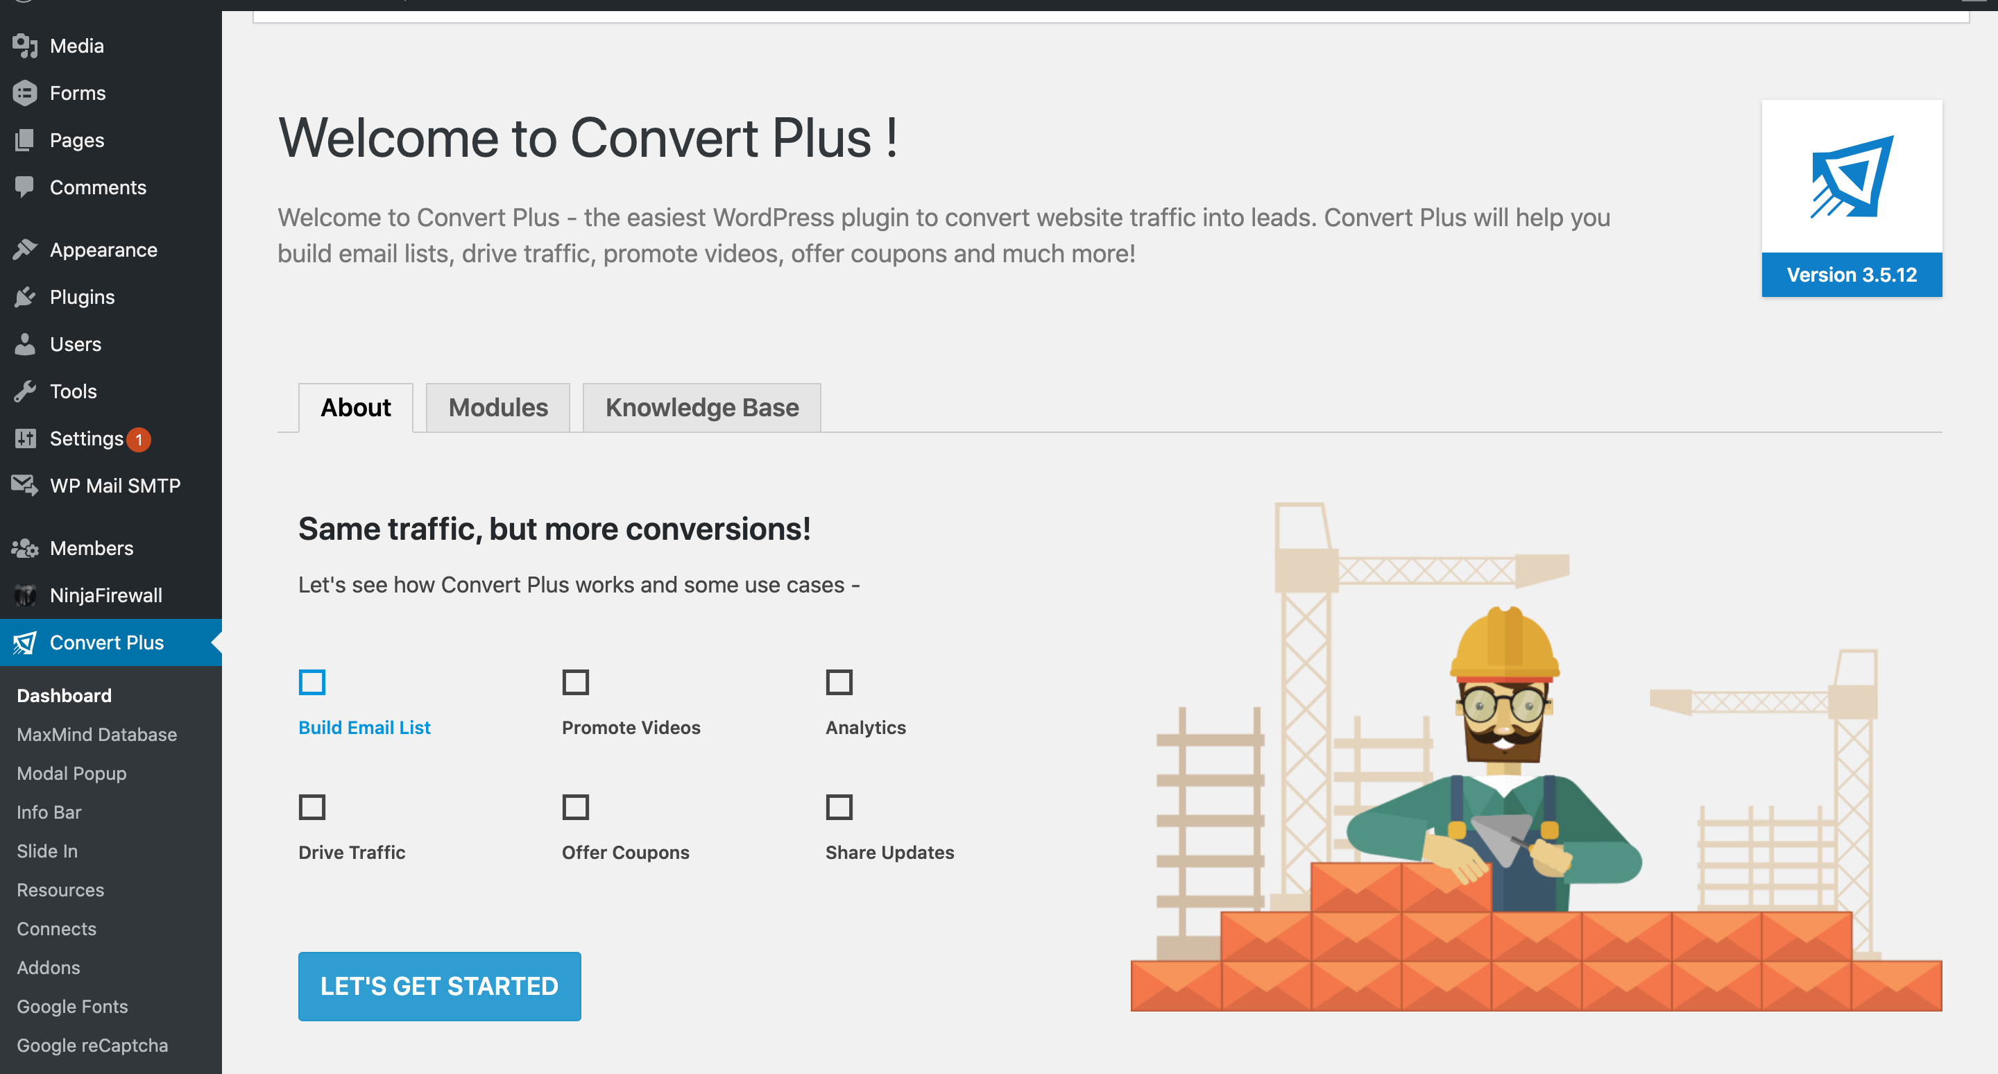Viewport: 1998px width, 1074px height.
Task: Click the Offer Coupons label
Action: [x=626, y=852]
